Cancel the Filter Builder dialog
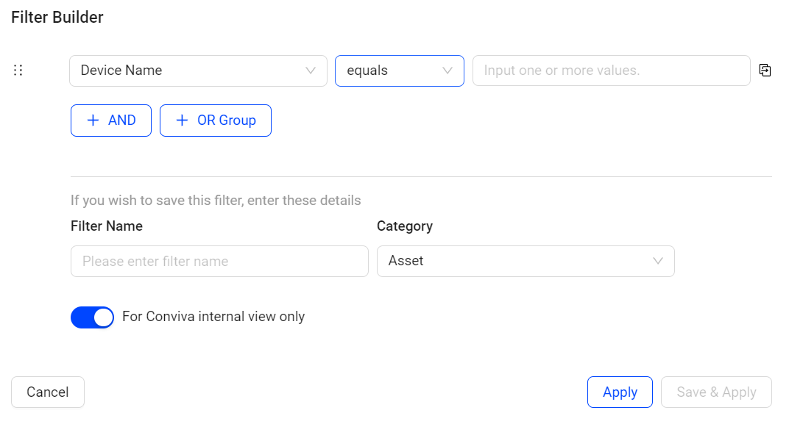The height and width of the screenshot is (424, 789). (x=48, y=392)
